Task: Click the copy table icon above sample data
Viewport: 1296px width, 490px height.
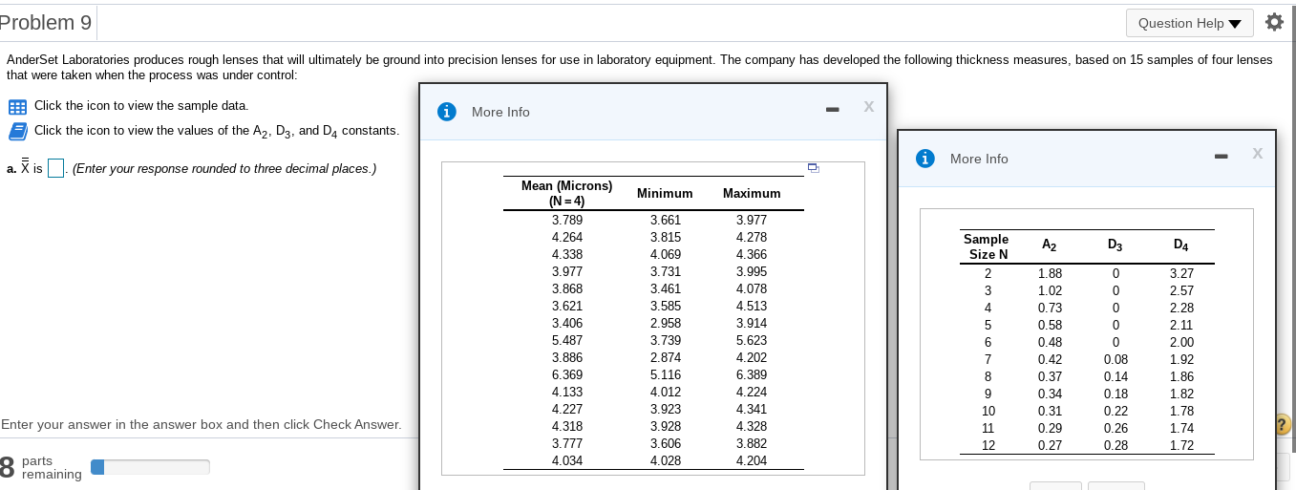Action: click(x=813, y=168)
